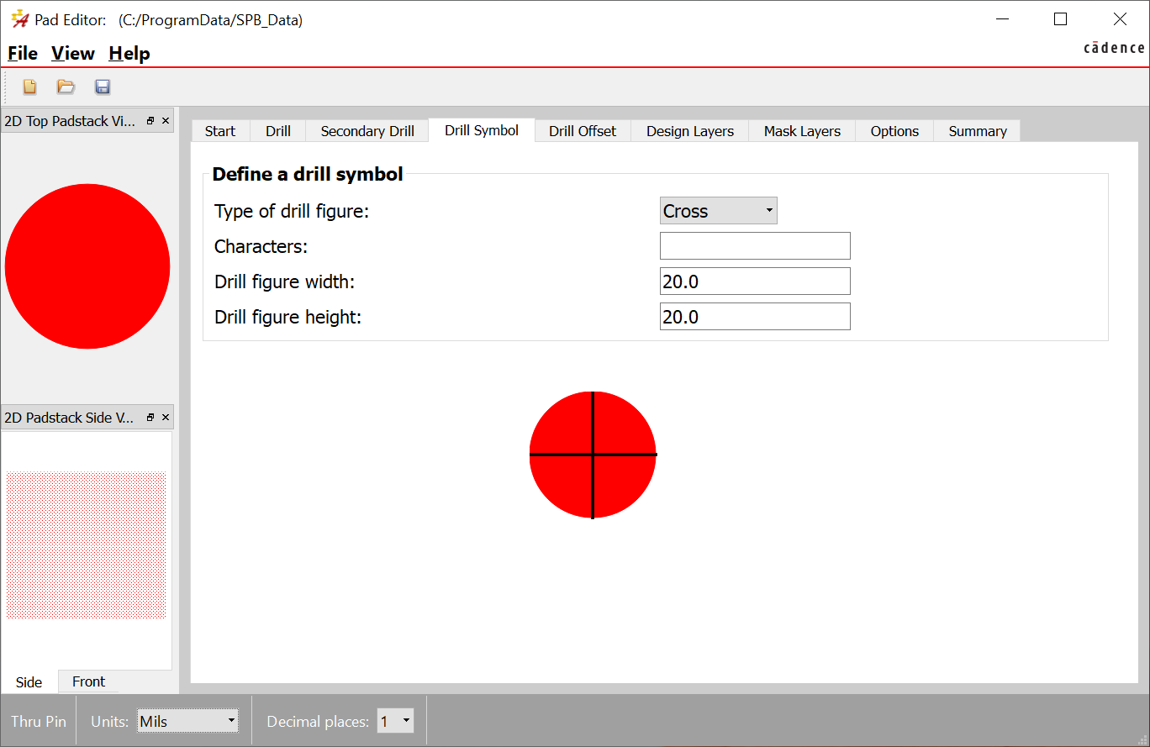The height and width of the screenshot is (747, 1150).
Task: Open the Units dropdown
Action: pyautogui.click(x=187, y=721)
